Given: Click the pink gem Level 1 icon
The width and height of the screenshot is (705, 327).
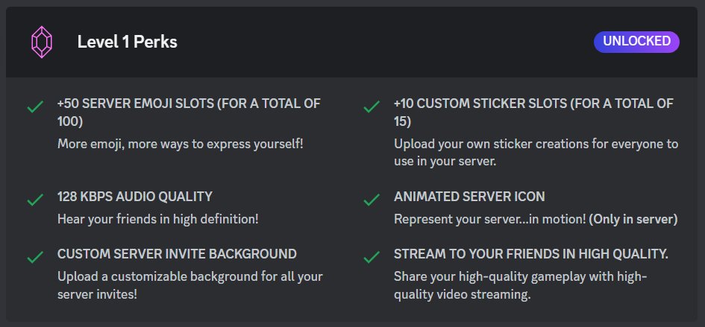Looking at the screenshot, I should [x=41, y=42].
